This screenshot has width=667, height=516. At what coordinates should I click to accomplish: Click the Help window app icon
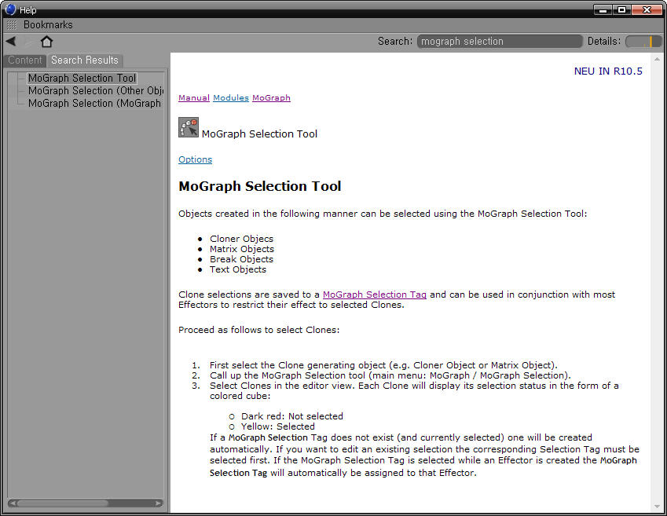(x=9, y=9)
